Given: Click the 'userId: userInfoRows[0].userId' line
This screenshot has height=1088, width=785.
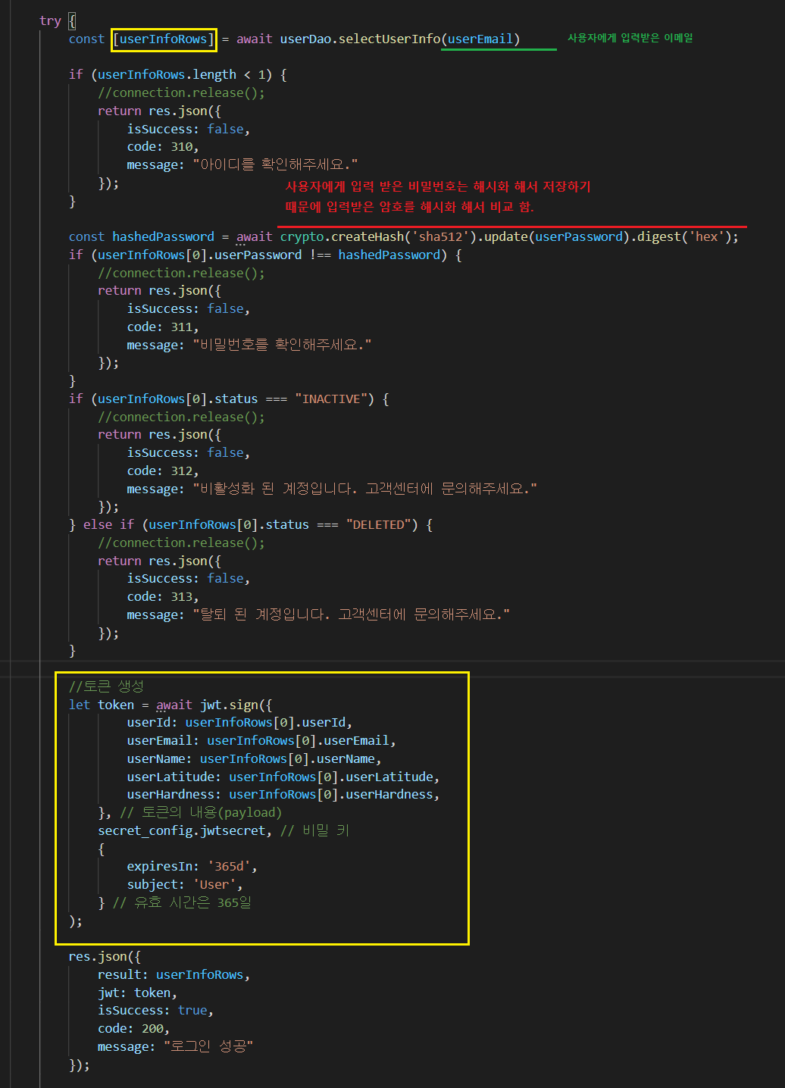Looking at the screenshot, I should 239,723.
